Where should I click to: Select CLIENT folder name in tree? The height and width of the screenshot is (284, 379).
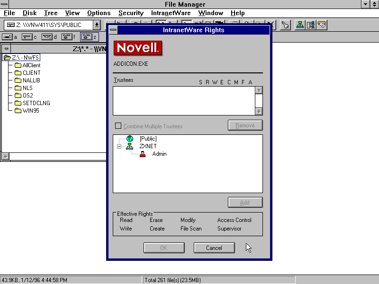point(31,73)
